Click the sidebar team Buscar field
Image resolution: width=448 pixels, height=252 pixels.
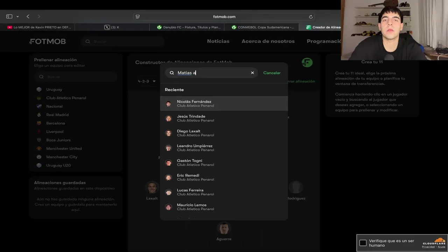pyautogui.click(x=76, y=77)
